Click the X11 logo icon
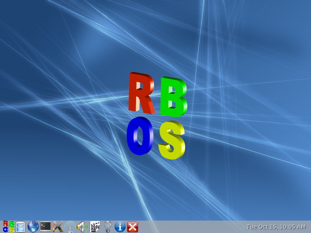This screenshot has width=311, height=233. coord(58,227)
